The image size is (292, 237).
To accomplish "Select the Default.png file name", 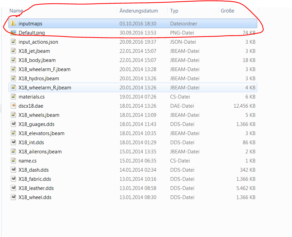I will (x=32, y=33).
